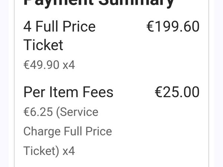Click the gray (Service text
This screenshot has height=167, width=223.
click(x=77, y=112)
